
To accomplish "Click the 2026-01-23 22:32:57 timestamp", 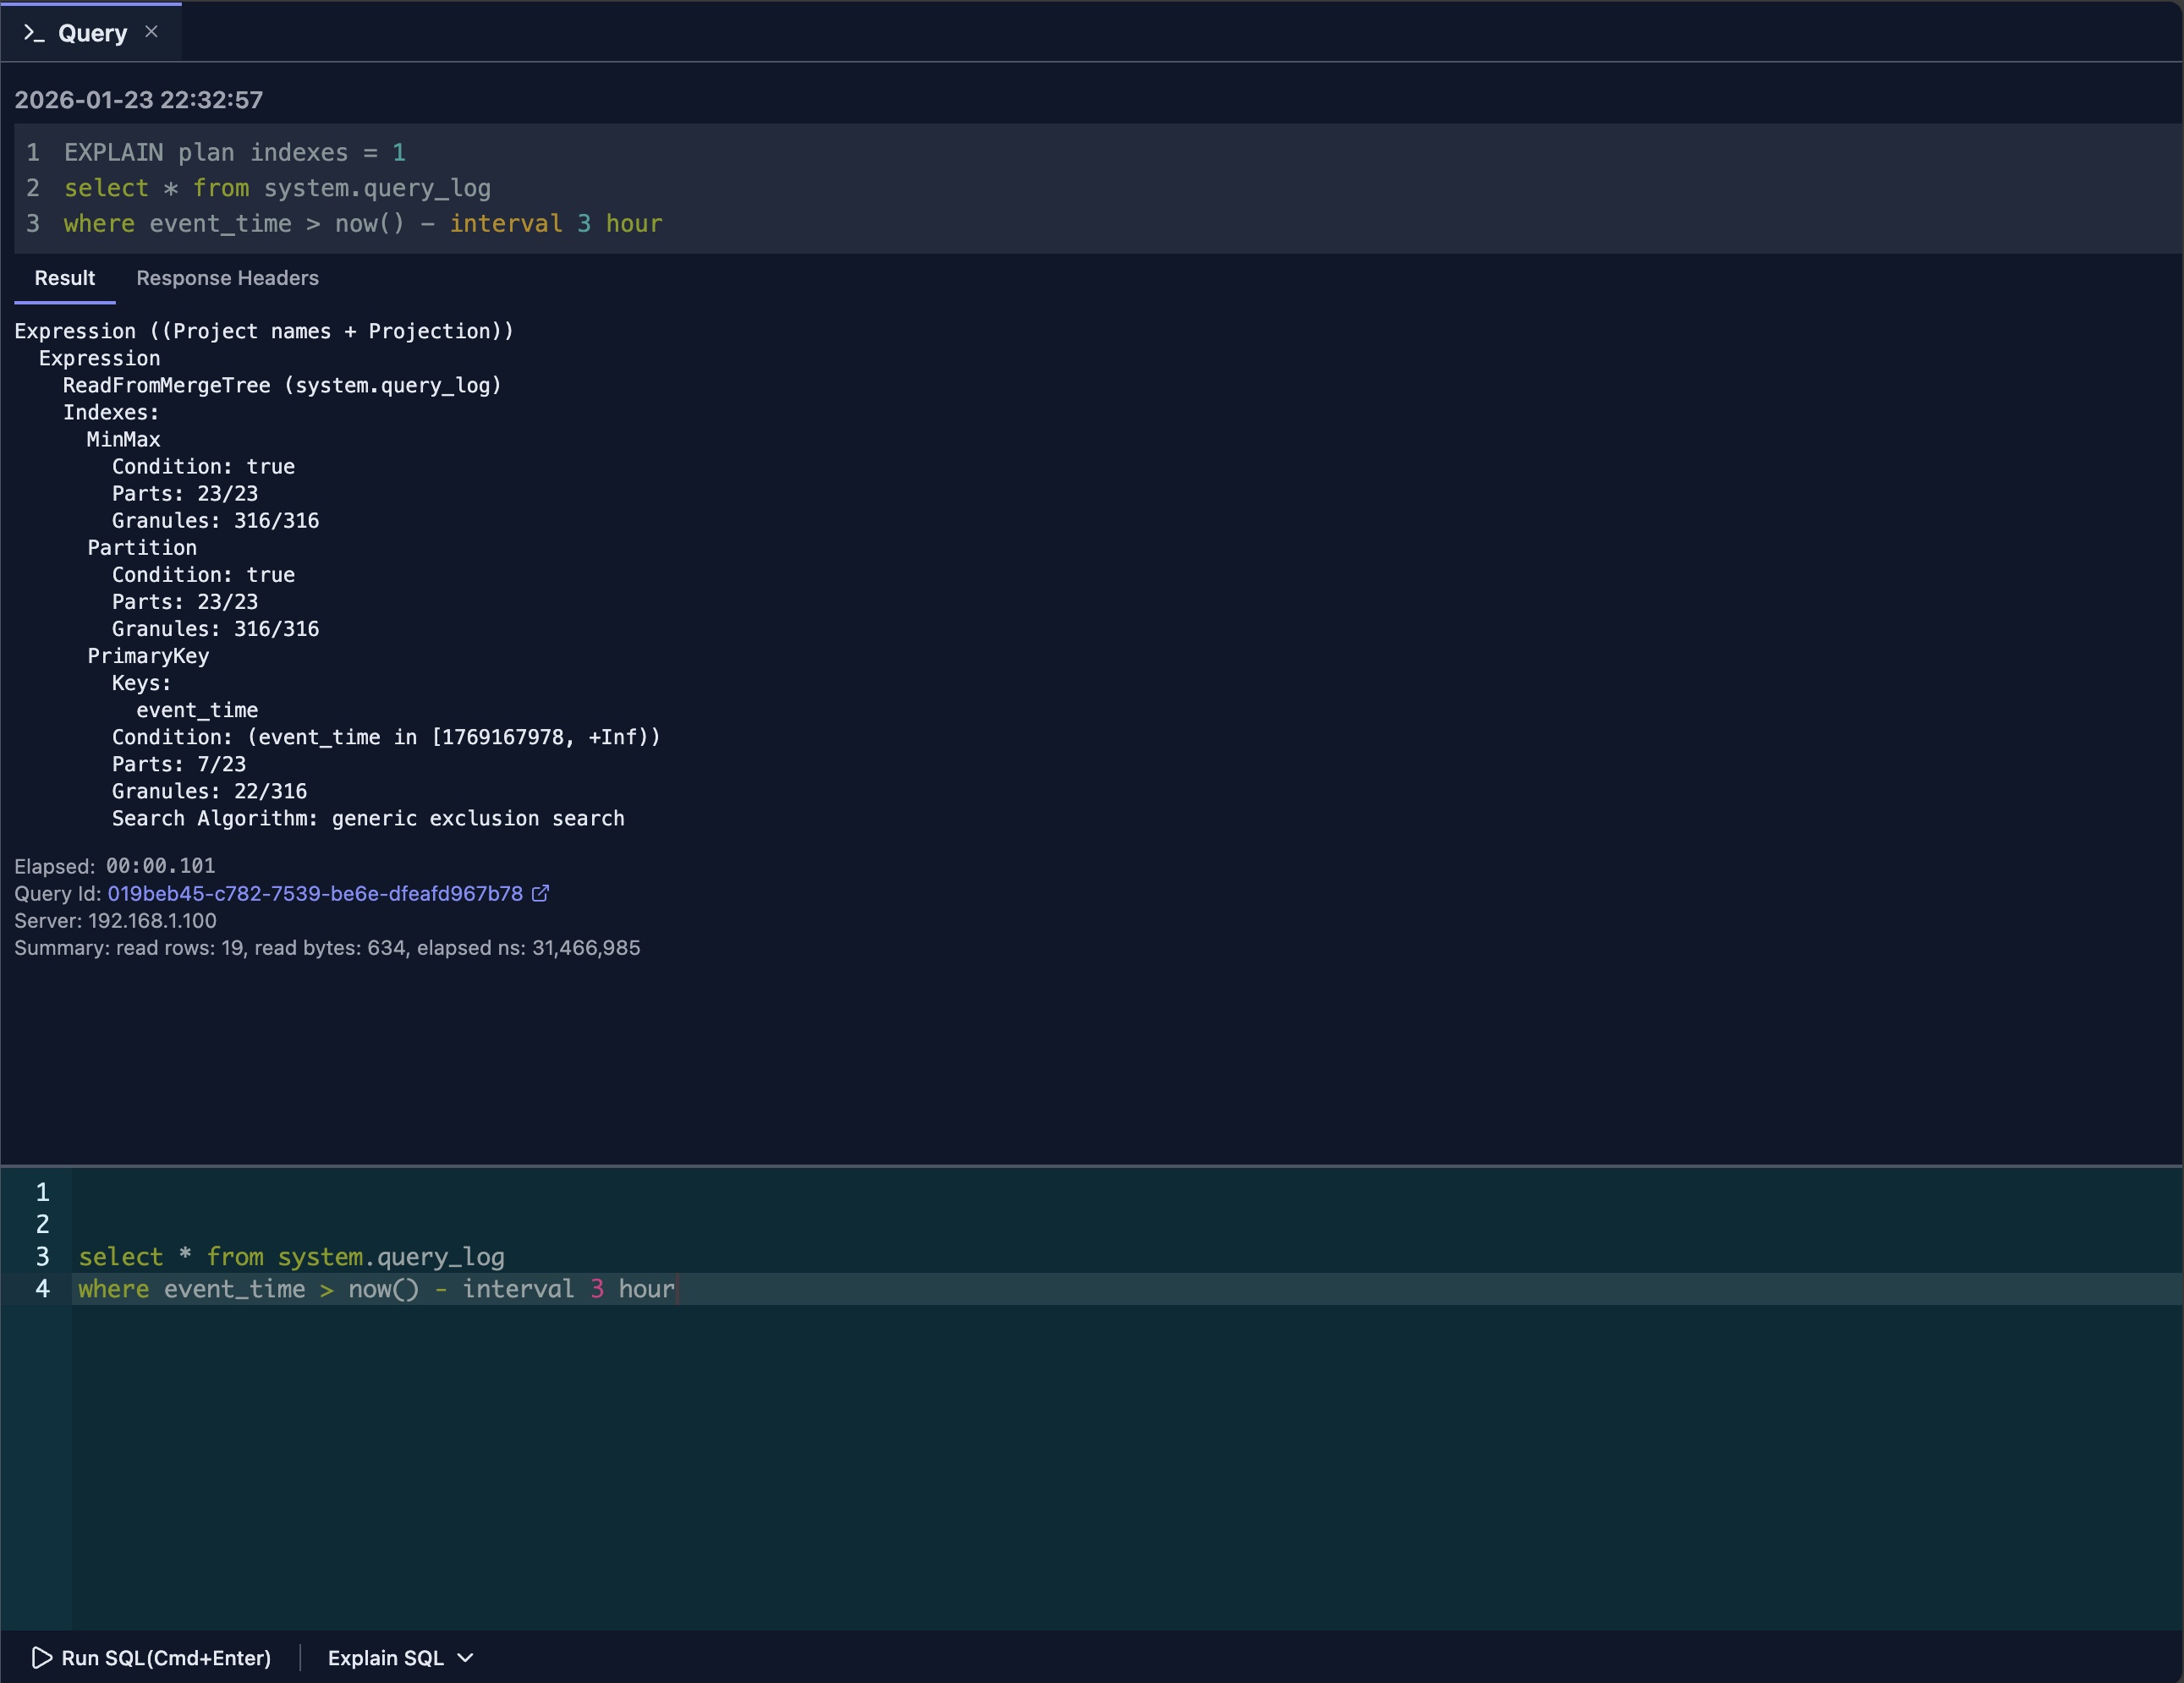I will (x=139, y=100).
